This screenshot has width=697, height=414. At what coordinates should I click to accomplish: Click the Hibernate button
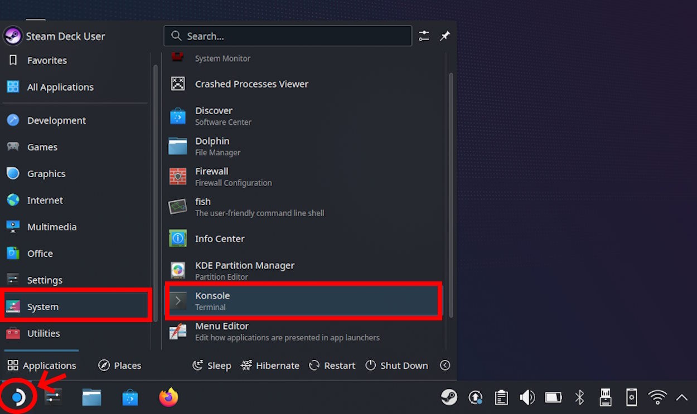point(270,366)
